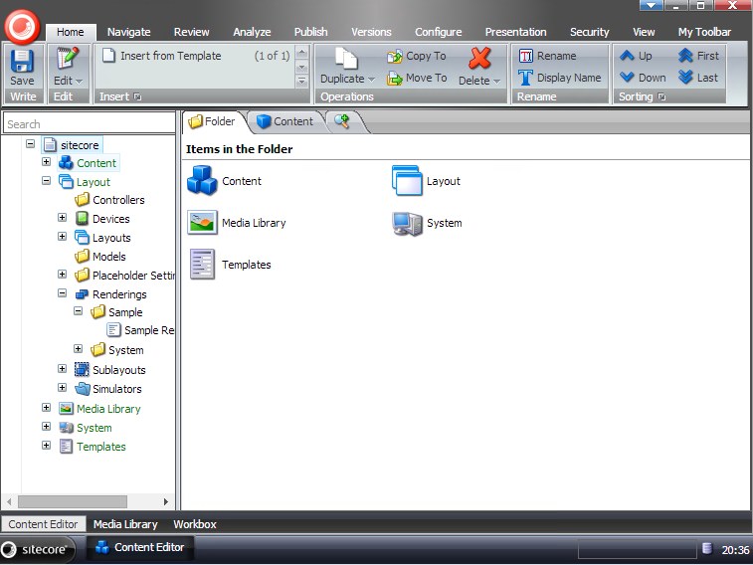
Task: Click the Duplicate item icon
Action: pyautogui.click(x=345, y=60)
